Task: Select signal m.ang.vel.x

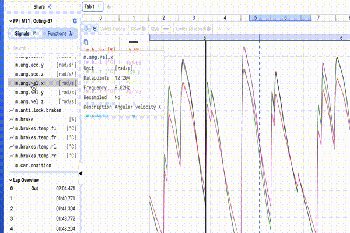Action: pos(43,83)
